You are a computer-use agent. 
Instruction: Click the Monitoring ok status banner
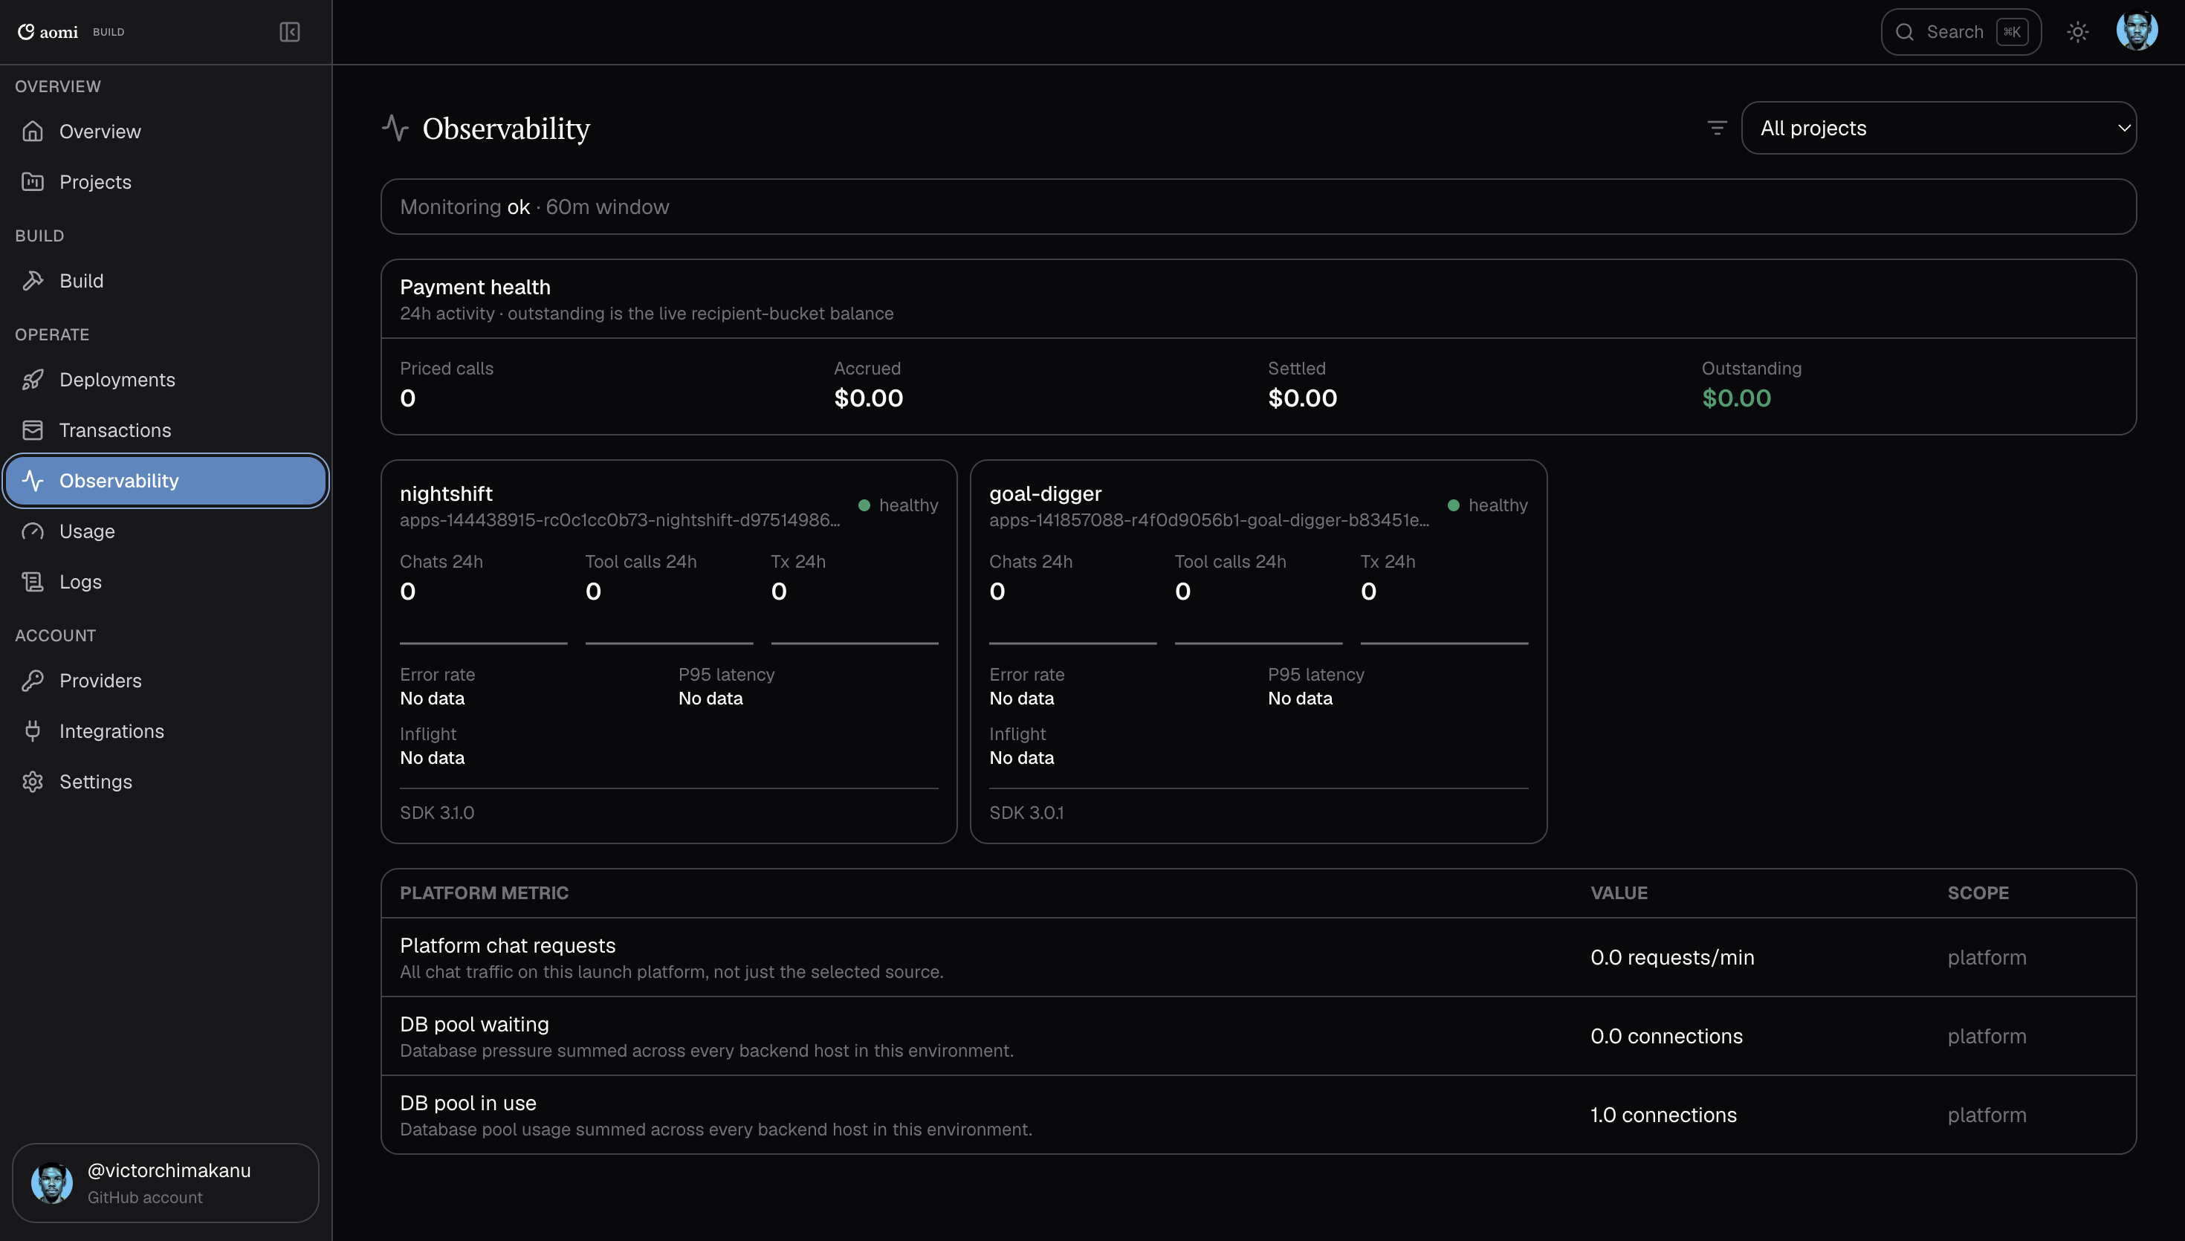[x=1257, y=207]
